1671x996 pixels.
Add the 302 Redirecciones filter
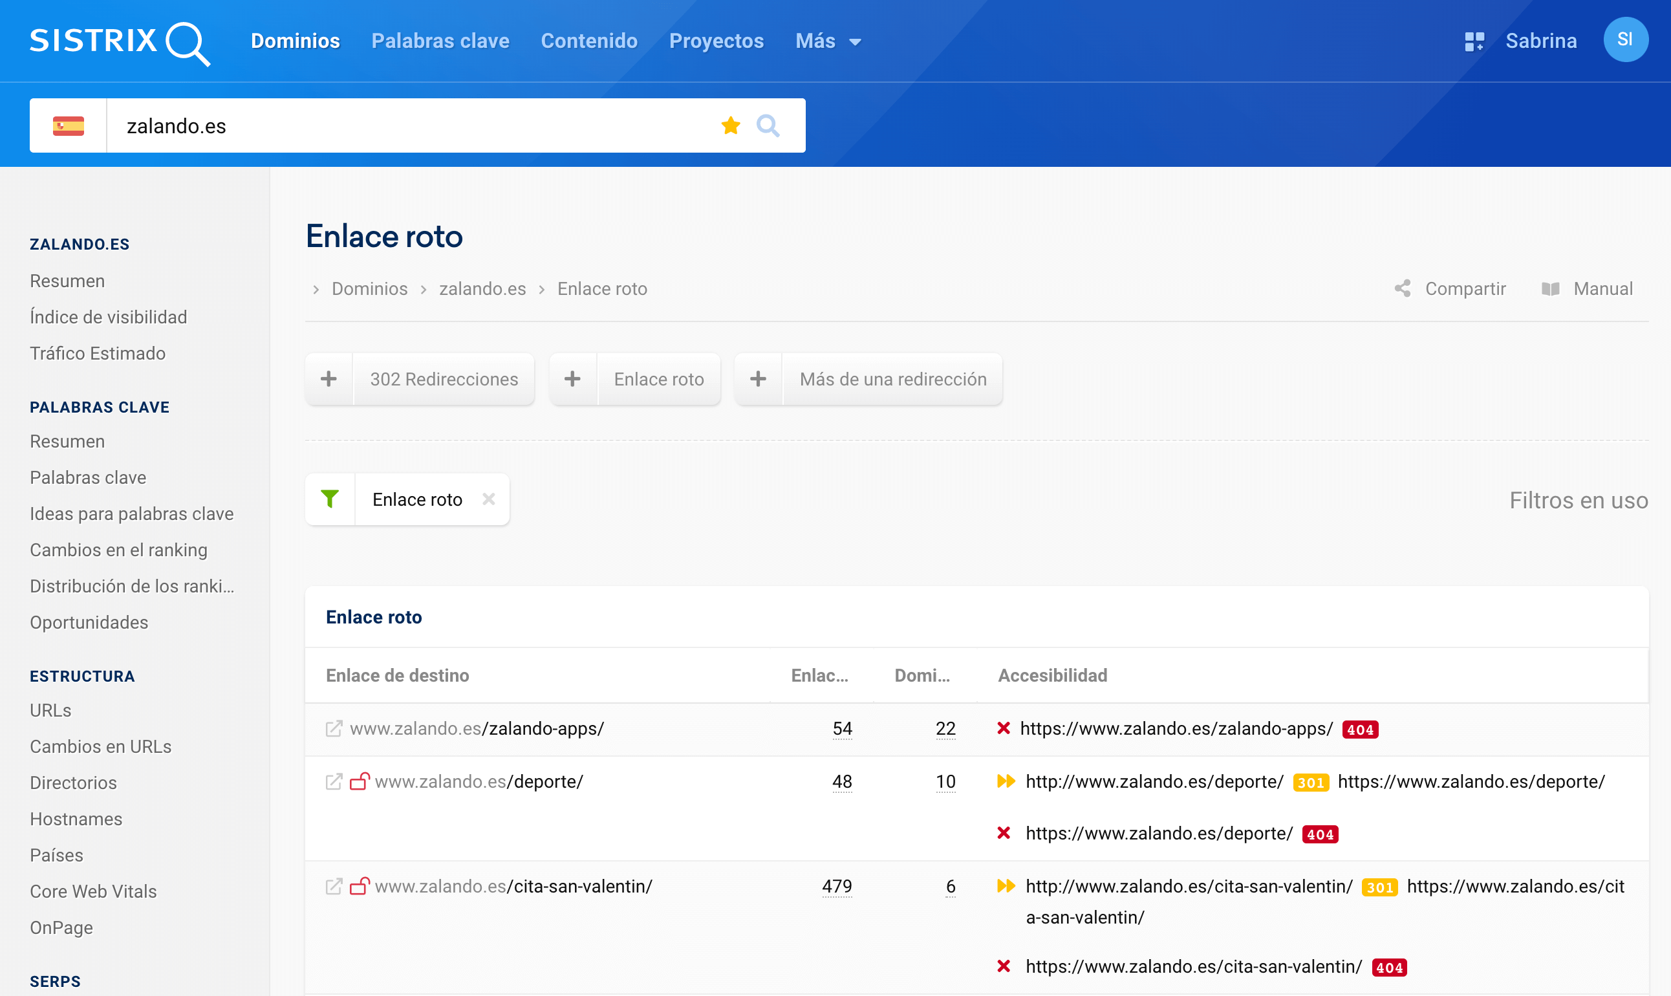[x=329, y=379]
